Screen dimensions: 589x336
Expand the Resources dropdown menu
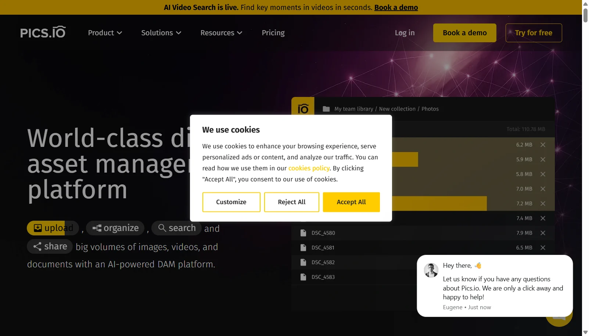(221, 33)
